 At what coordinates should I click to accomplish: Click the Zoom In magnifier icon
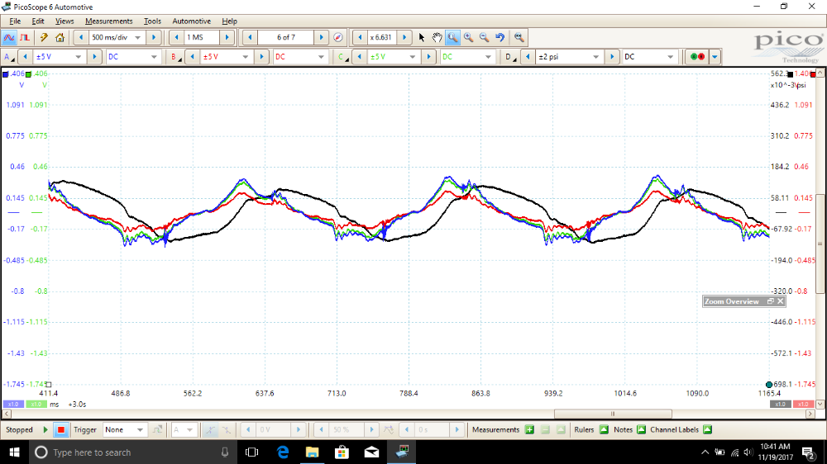468,37
